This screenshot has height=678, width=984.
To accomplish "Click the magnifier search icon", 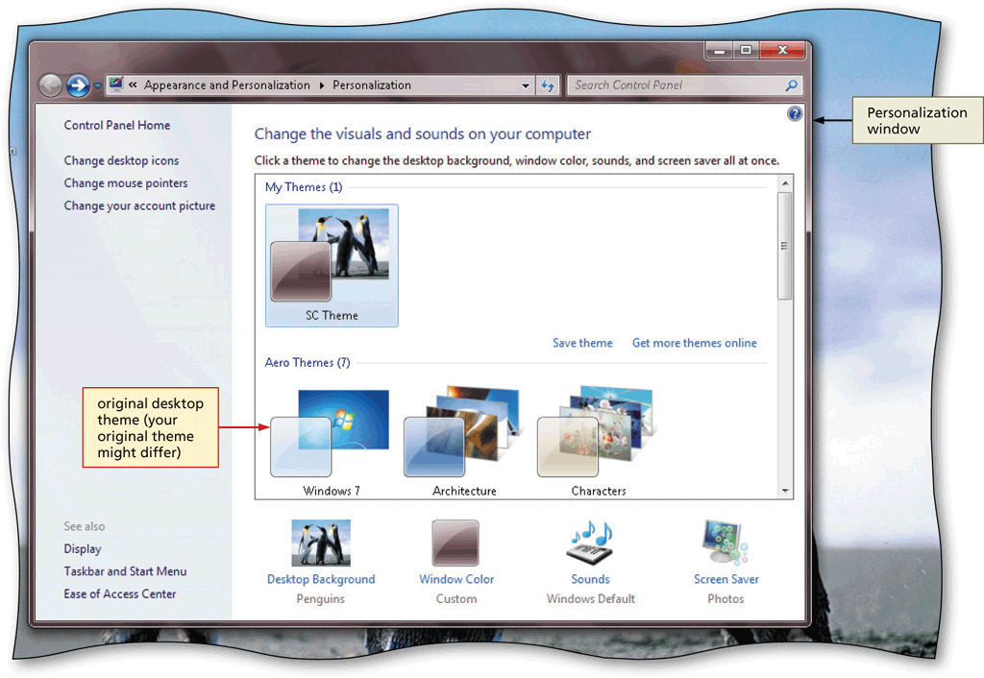I will [x=792, y=85].
